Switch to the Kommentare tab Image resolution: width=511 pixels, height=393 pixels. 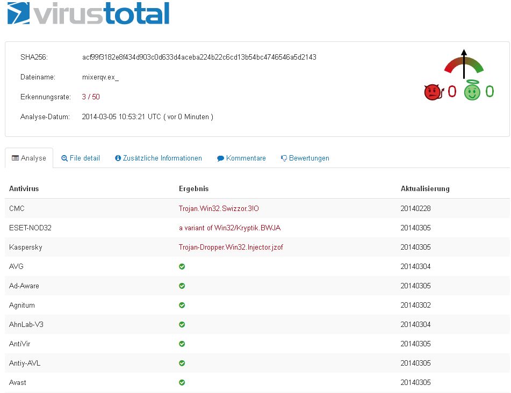pyautogui.click(x=241, y=158)
